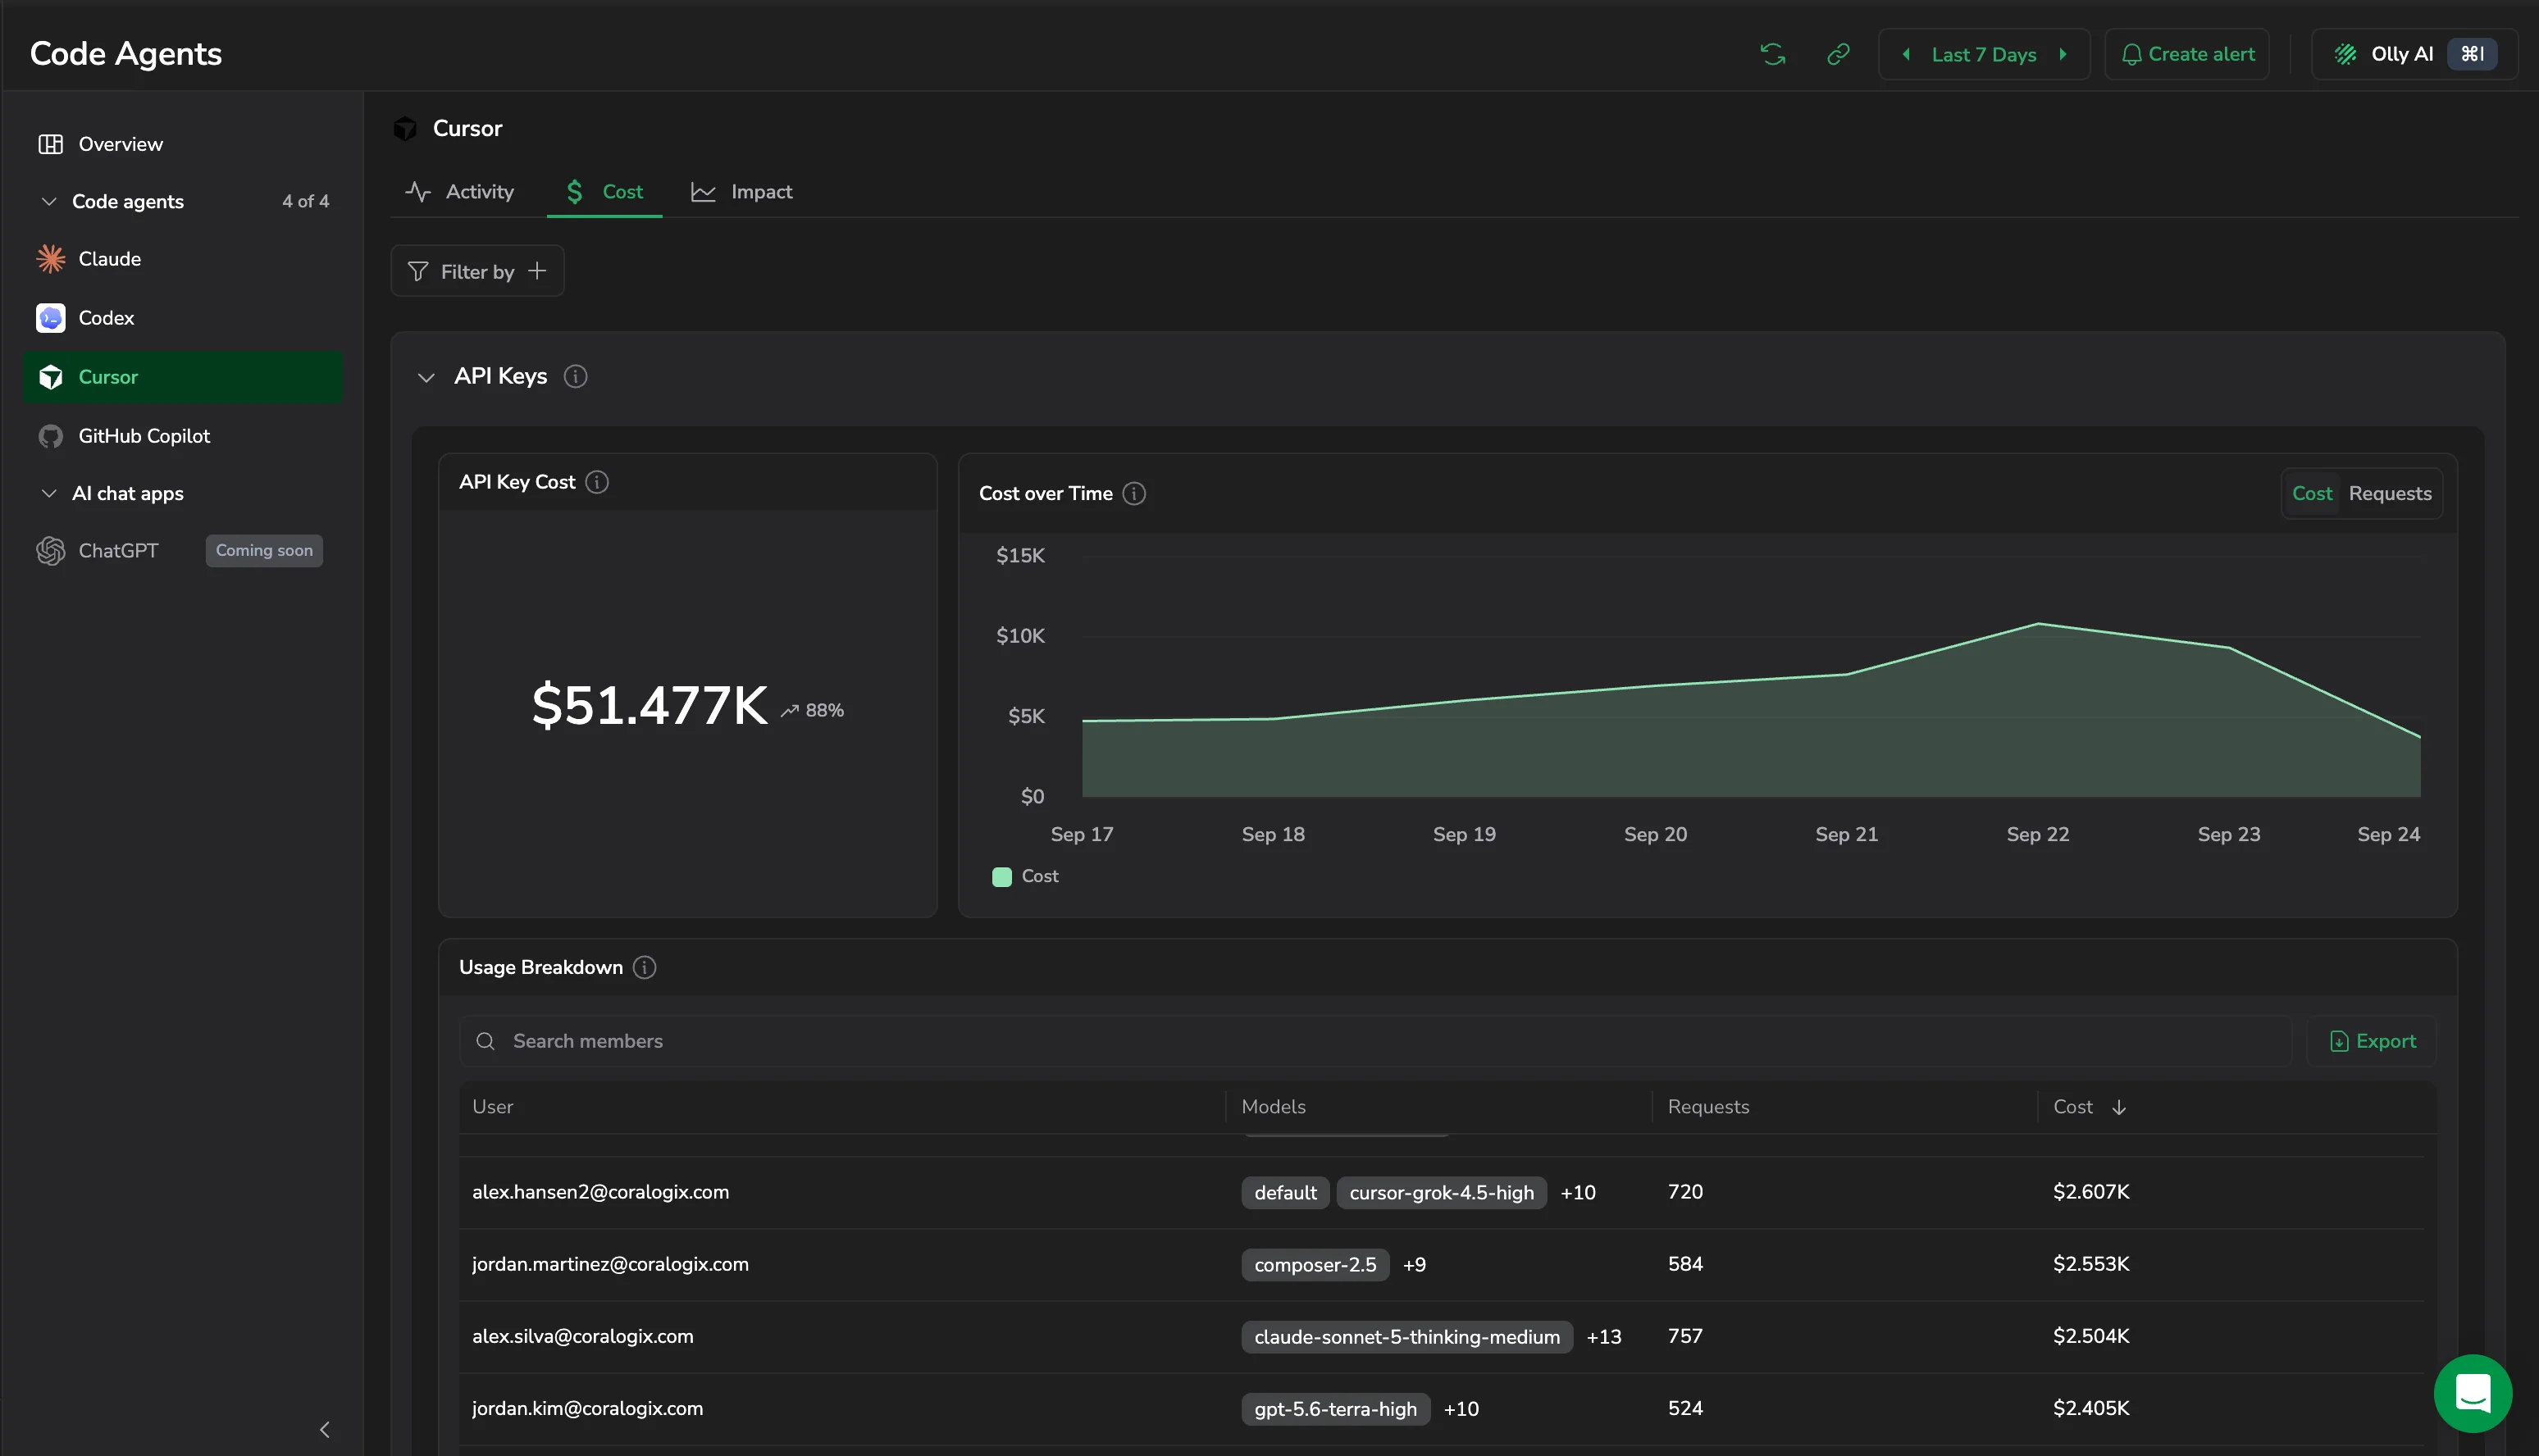This screenshot has width=2539, height=1456.
Task: Click the Search members field
Action: tap(1375, 1041)
